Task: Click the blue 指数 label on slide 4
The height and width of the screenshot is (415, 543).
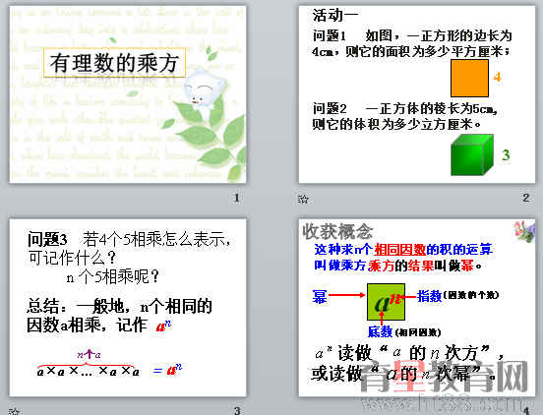Action: [x=430, y=296]
